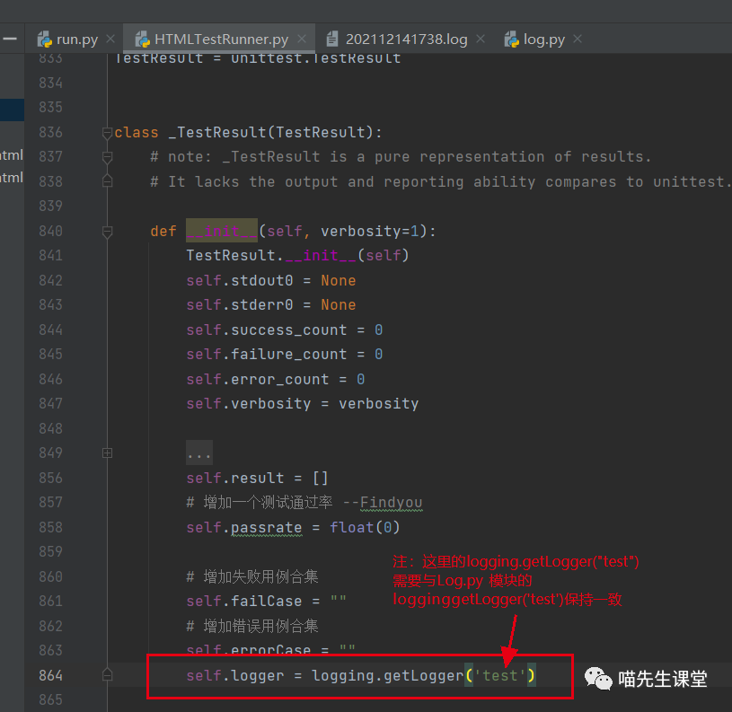Click the highlighted __init__ method name

pos(222,231)
